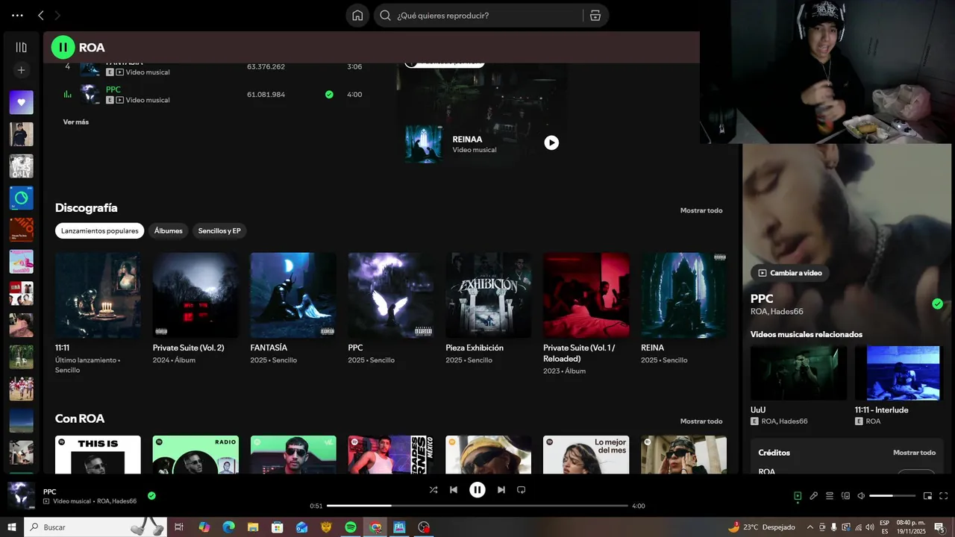Play the REINAA video musical
Viewport: 955px width, 537px height.
coord(551,142)
